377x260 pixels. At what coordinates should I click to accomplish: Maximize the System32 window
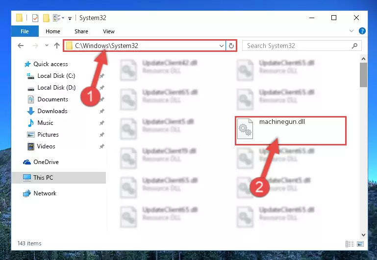pyautogui.click(x=334, y=18)
